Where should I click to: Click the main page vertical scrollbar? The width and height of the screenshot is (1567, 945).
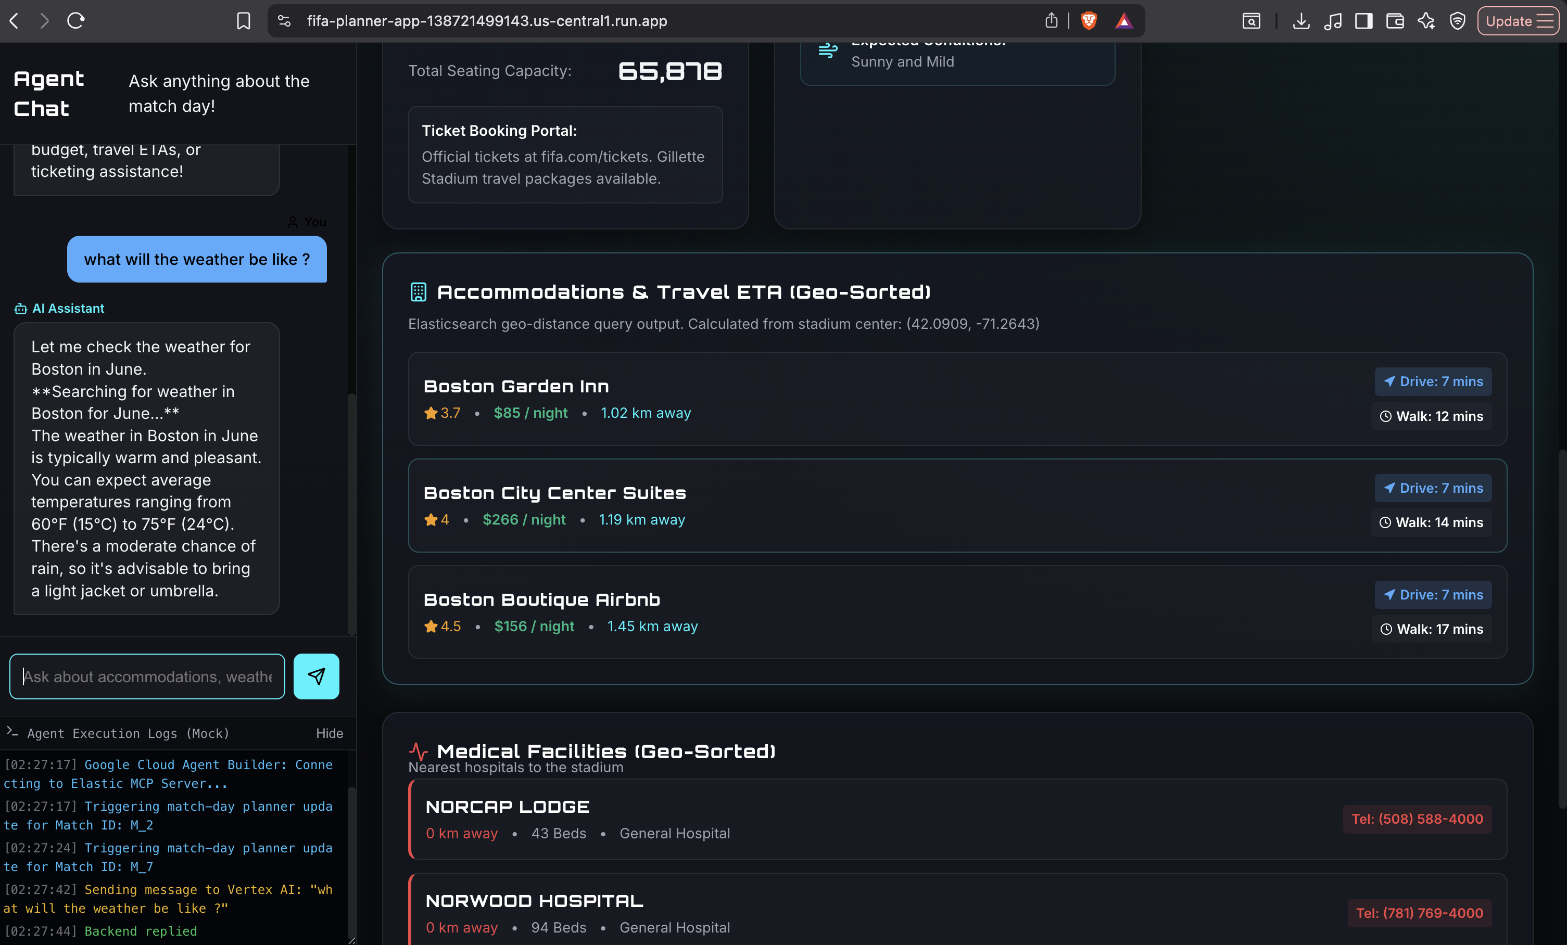click(1562, 629)
